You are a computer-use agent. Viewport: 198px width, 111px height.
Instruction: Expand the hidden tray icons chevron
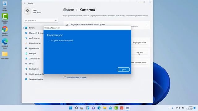pyautogui.click(x=169, y=108)
